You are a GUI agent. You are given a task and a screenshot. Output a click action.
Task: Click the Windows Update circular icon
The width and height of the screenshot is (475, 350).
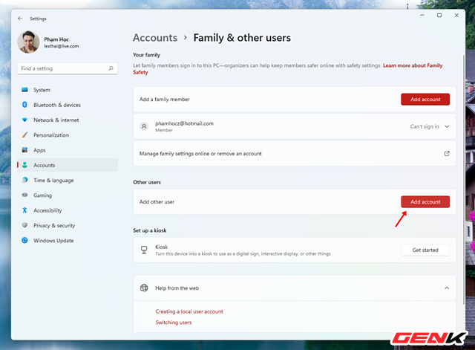click(24, 241)
